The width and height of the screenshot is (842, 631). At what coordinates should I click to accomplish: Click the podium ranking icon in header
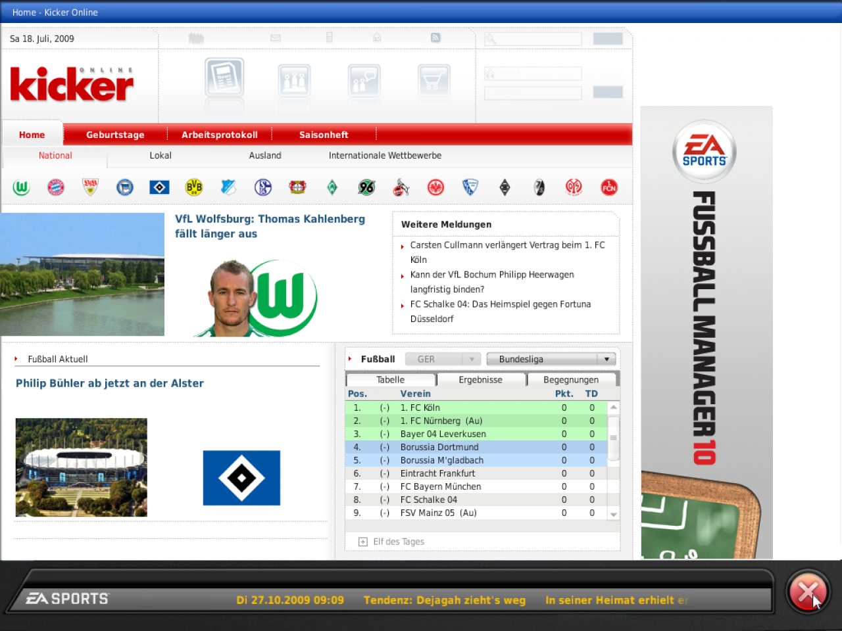point(294,81)
